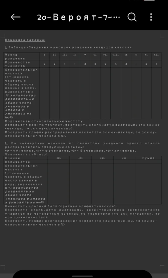Tap the count "5" cell under VIII
The width and height of the screenshot is (168, 278).
coord(116,64)
